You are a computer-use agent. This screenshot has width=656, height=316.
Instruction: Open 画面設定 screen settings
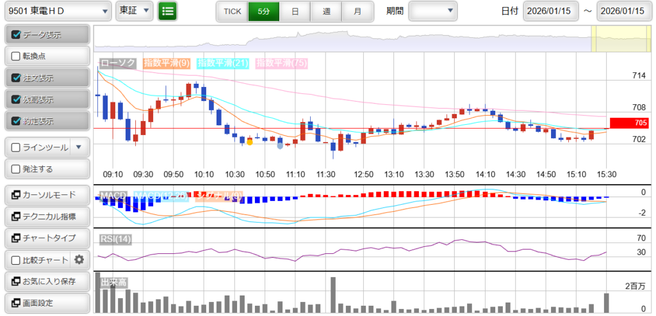pos(47,303)
